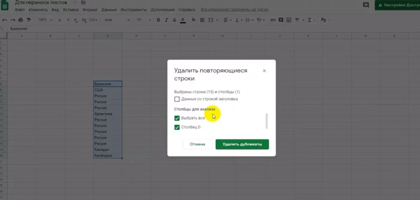
Task: Click the Redo arrow icon
Action: click(13, 20)
